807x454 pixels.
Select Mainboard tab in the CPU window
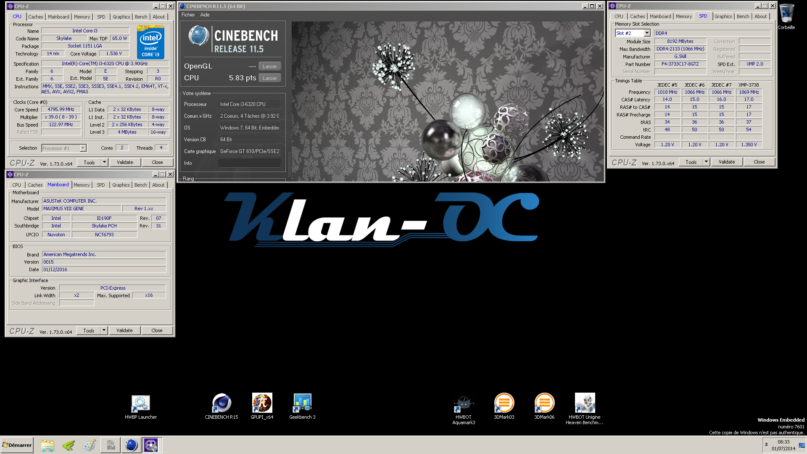coord(58,17)
